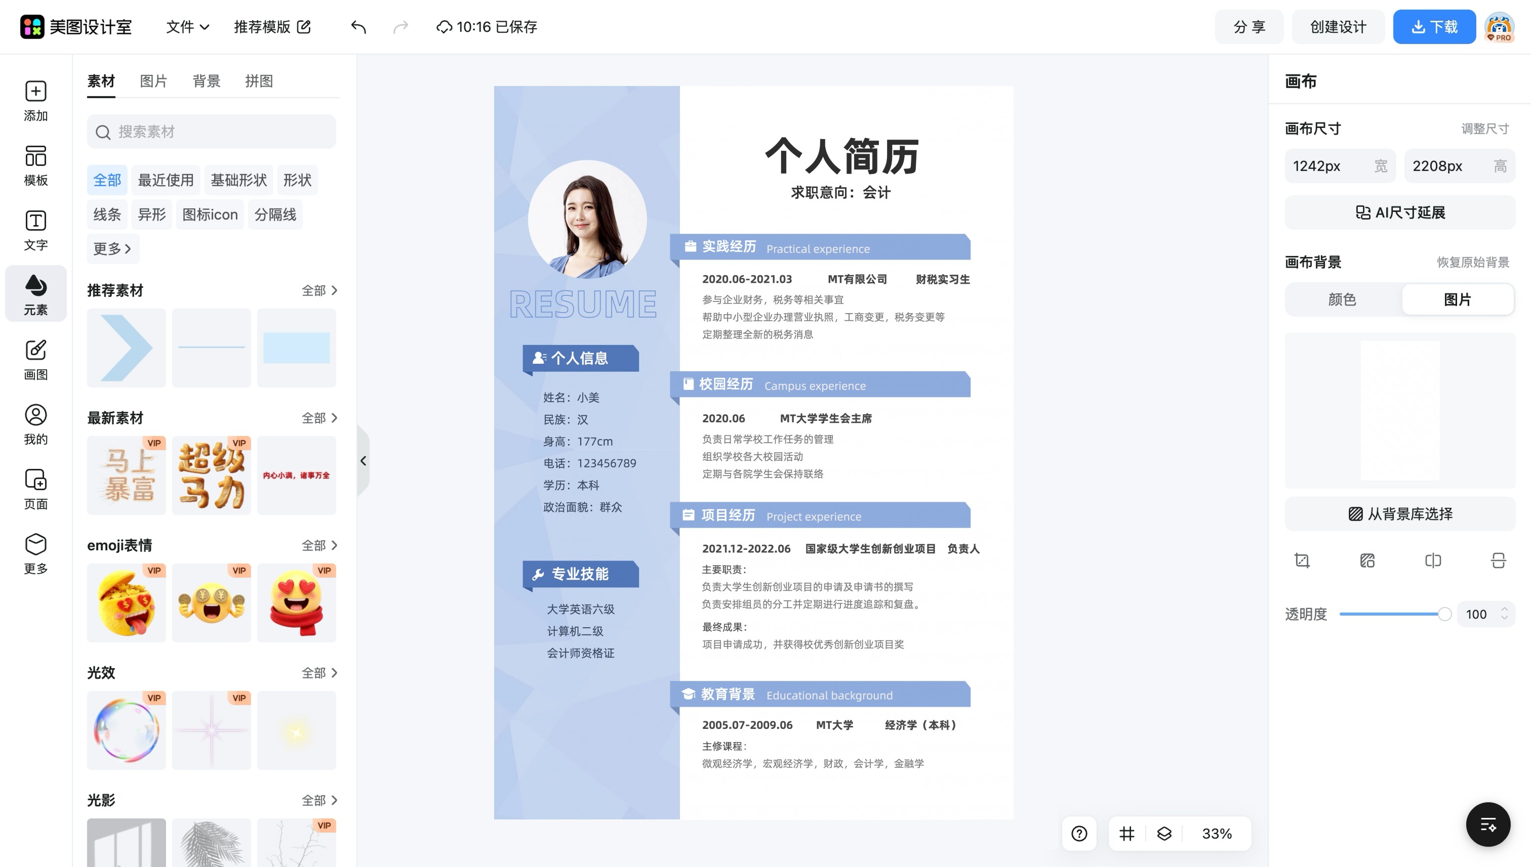Expand 更多 material categories
This screenshot has width=1531, height=867.
click(112, 249)
